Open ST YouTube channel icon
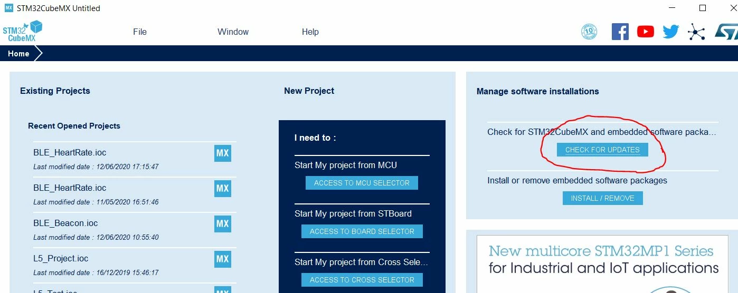Image resolution: width=738 pixels, height=293 pixels. (x=645, y=32)
